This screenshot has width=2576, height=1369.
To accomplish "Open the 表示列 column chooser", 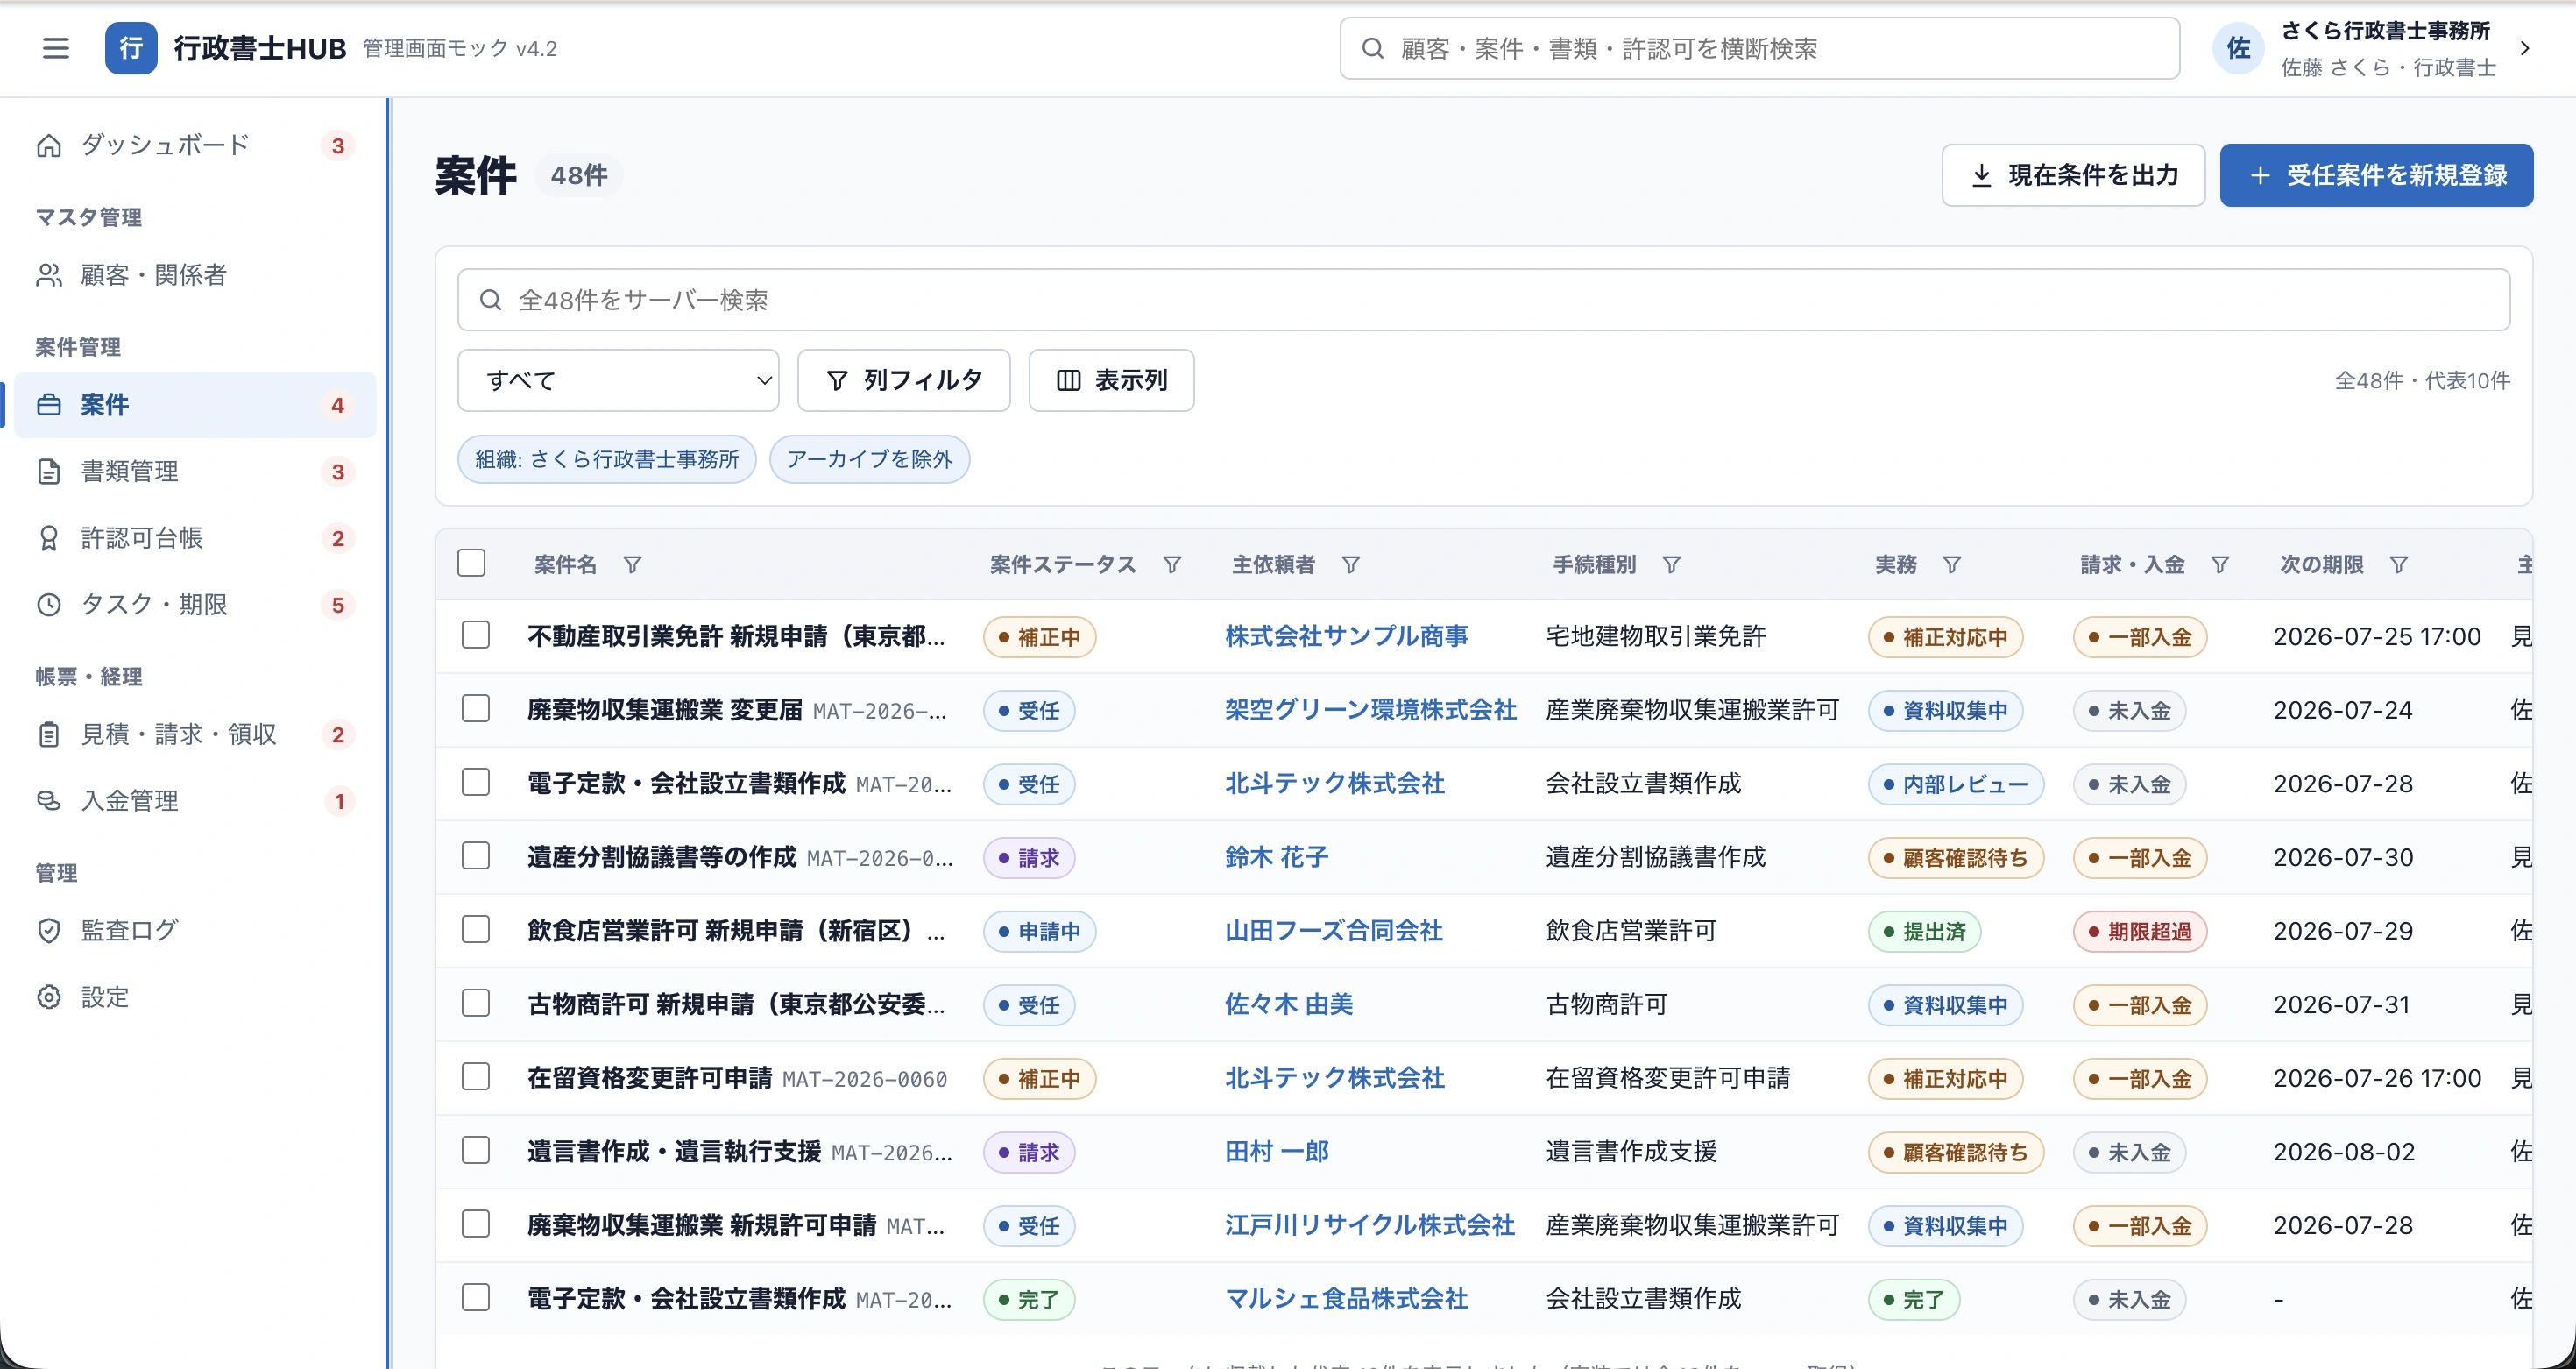I will [x=1111, y=380].
